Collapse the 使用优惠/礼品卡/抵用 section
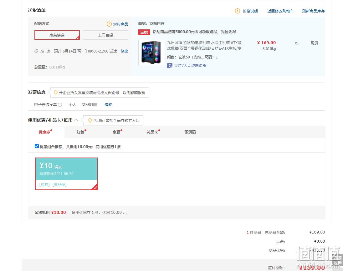 point(76,120)
